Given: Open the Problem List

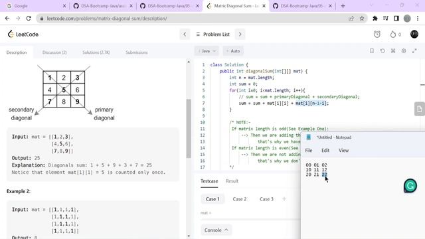Looking at the screenshot, I should (x=212, y=35).
